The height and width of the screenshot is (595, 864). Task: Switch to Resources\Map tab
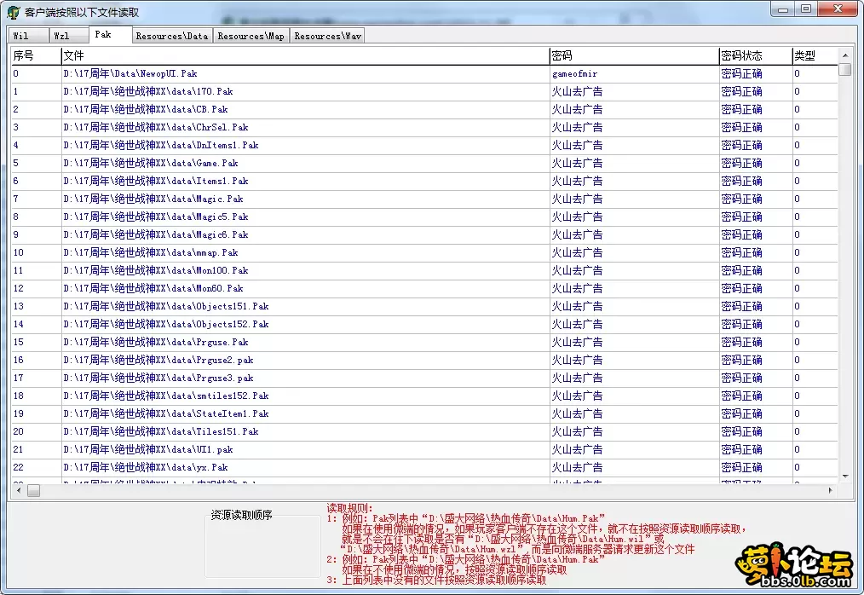point(251,36)
